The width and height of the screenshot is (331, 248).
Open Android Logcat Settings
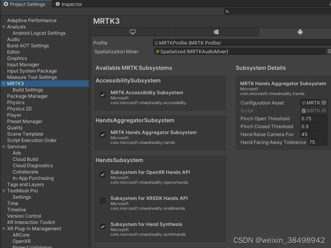[x=39, y=33]
